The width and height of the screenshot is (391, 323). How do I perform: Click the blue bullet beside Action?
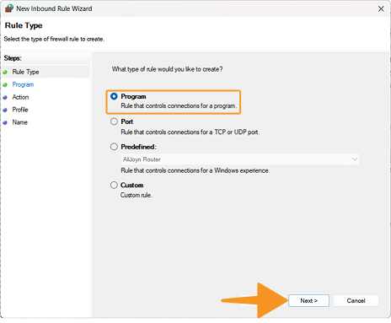5,98
